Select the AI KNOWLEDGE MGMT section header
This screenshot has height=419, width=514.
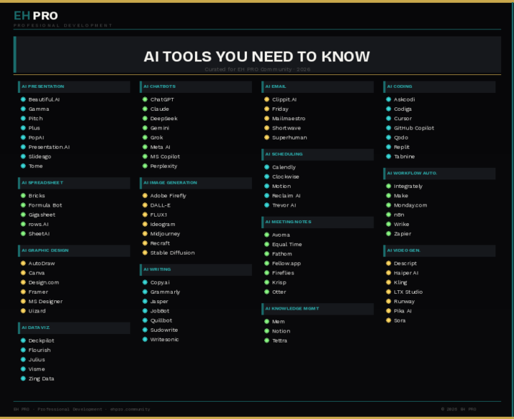(x=318, y=309)
